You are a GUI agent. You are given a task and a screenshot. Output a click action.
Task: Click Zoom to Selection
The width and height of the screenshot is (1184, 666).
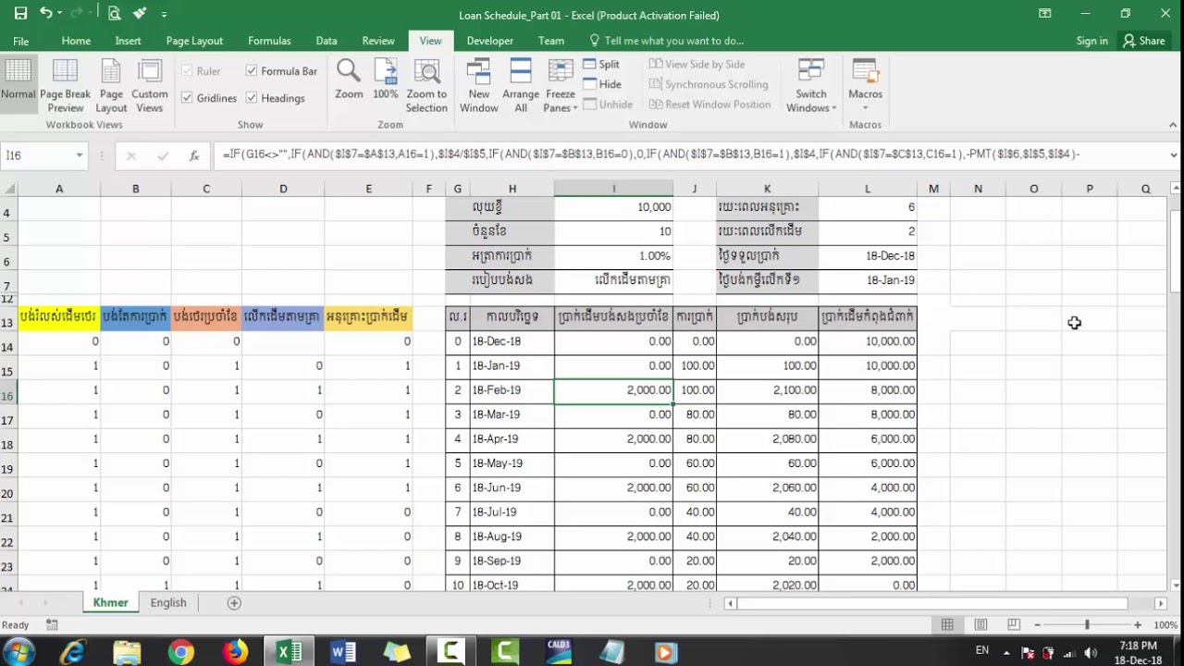tap(426, 84)
